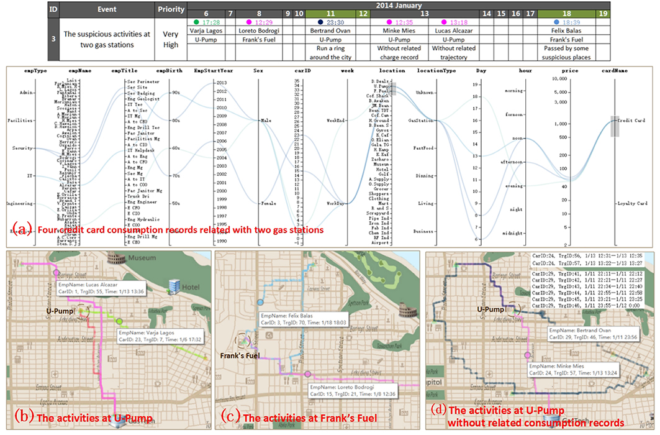Click the pink trajectory dot above Lucas Alcazar tooltip
This screenshot has height=435, width=660.
[57, 273]
